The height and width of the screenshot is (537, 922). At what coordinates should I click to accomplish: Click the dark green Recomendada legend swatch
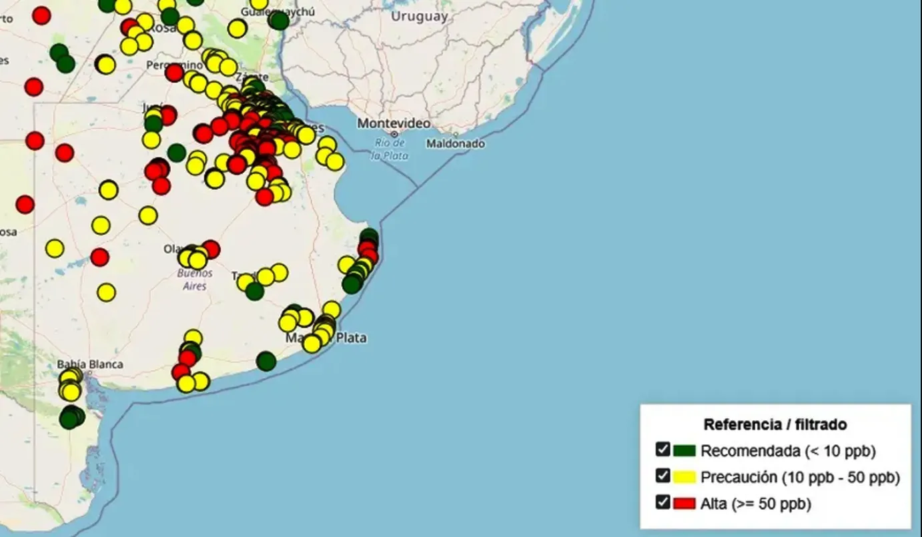click(x=684, y=450)
